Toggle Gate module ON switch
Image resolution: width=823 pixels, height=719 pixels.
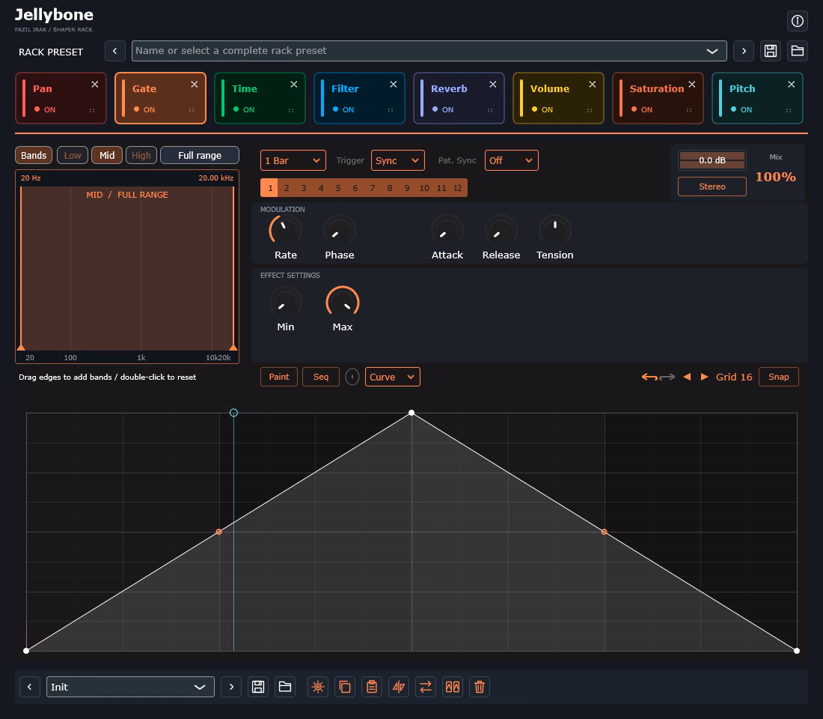pos(144,109)
